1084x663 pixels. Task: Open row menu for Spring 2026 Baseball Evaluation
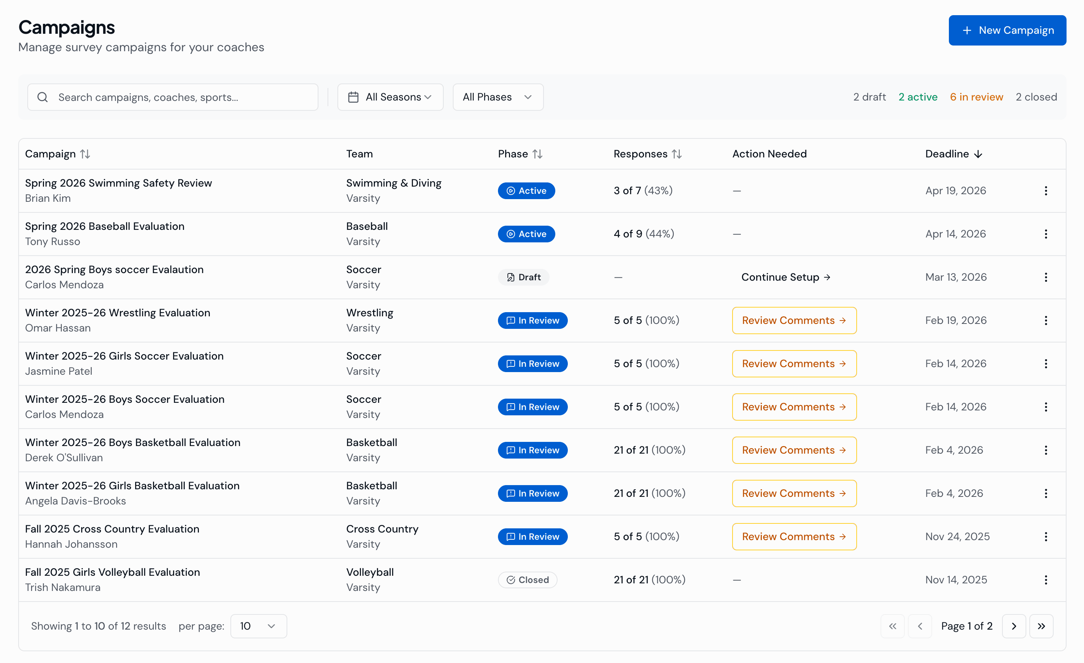point(1045,234)
